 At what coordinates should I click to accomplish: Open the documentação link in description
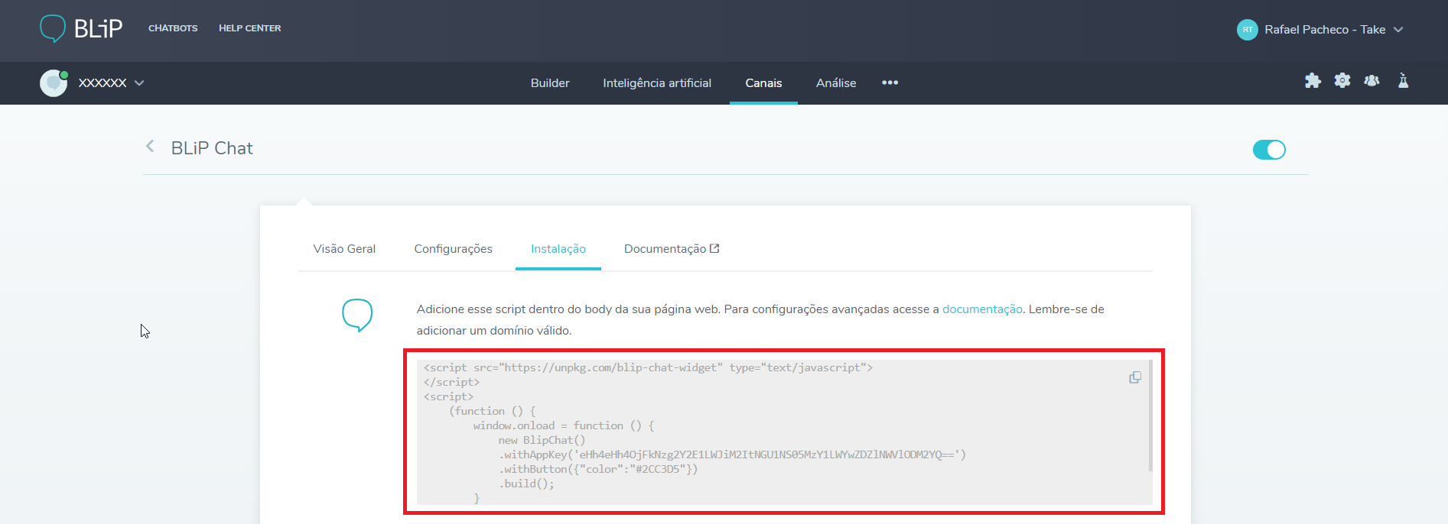click(982, 309)
